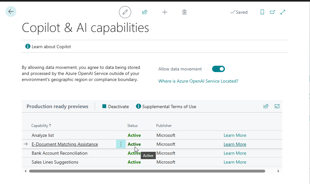Open Learn about Copilot notification
Image resolution: width=310 pixels, height=184 pixels.
[x=48, y=47]
